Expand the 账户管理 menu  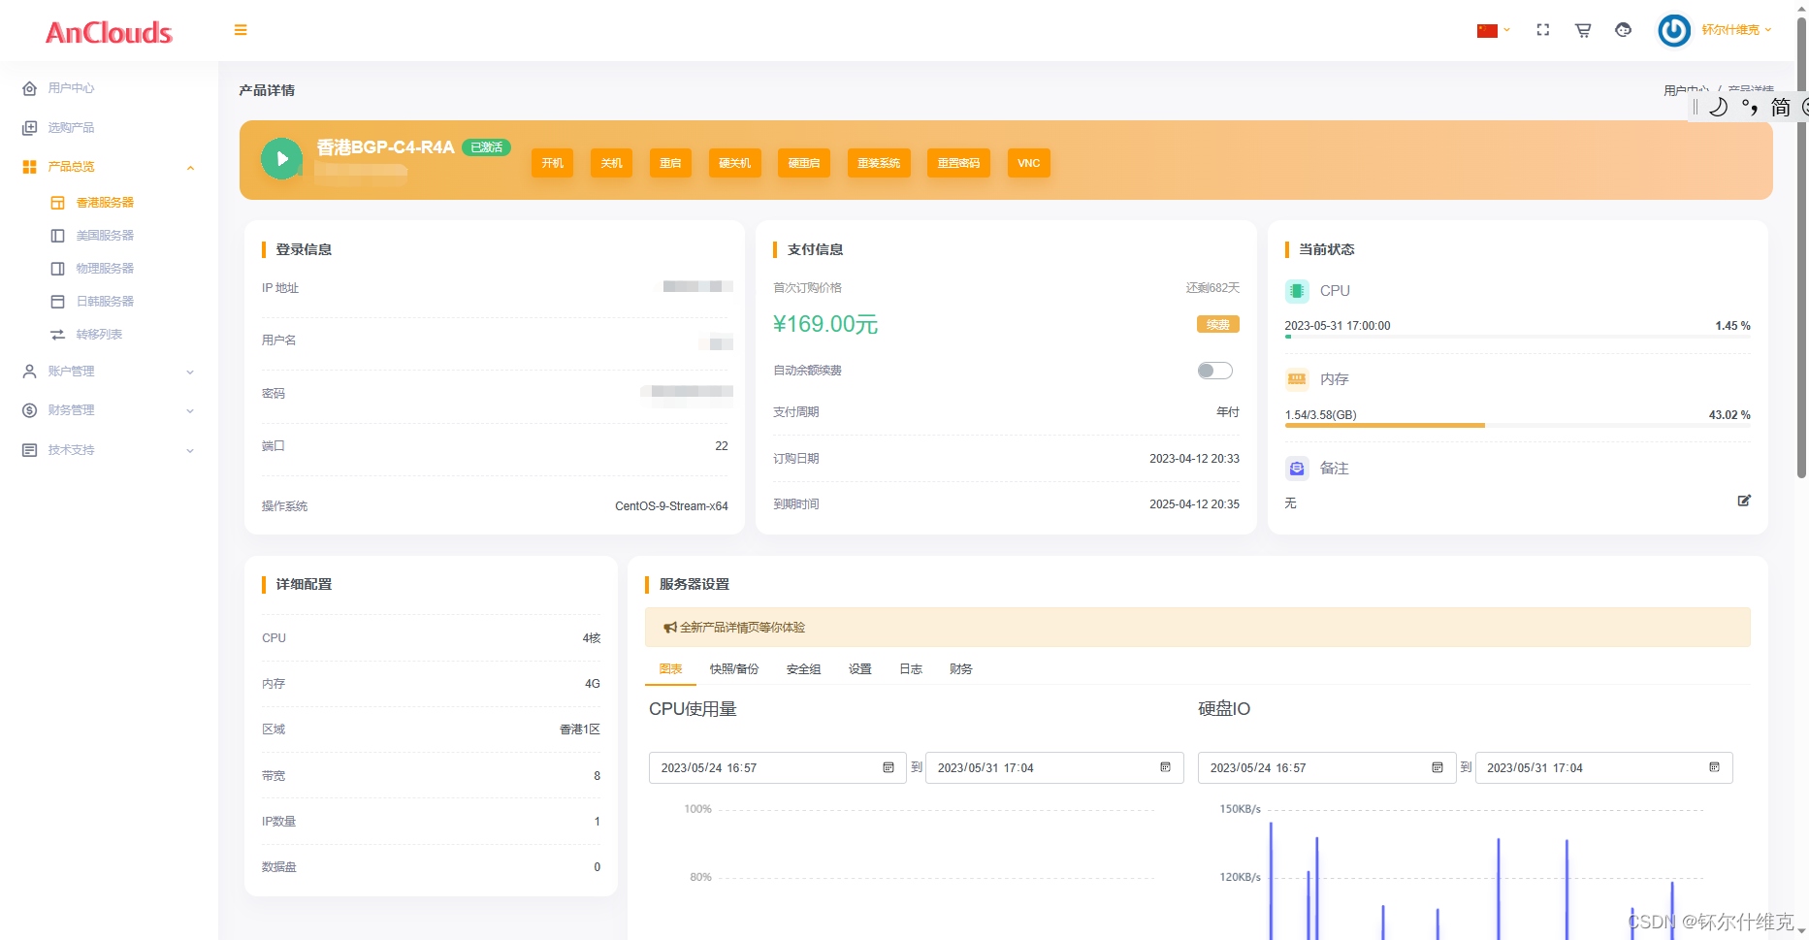109,372
